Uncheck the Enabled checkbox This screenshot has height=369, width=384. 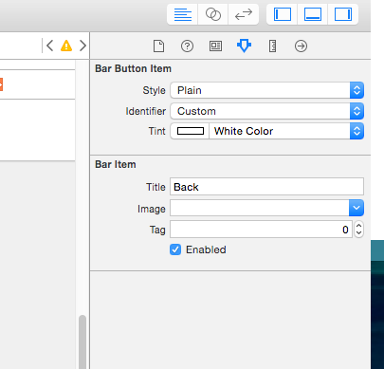[x=175, y=249]
